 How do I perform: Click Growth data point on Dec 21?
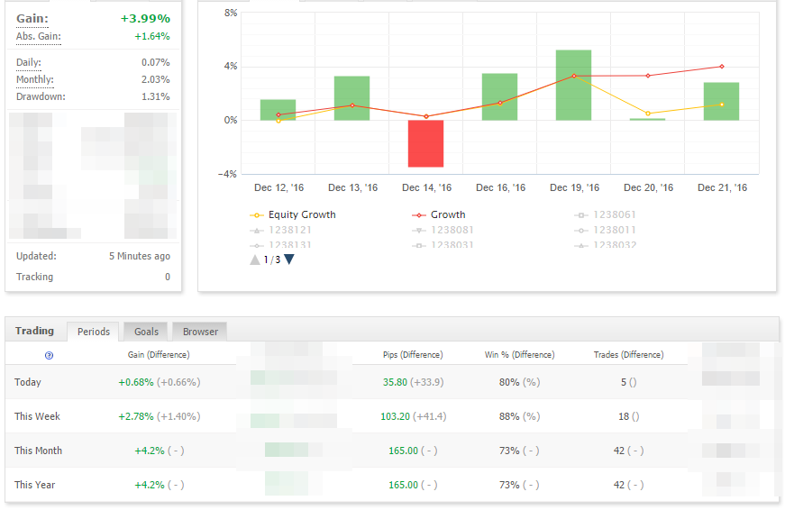pyautogui.click(x=721, y=67)
